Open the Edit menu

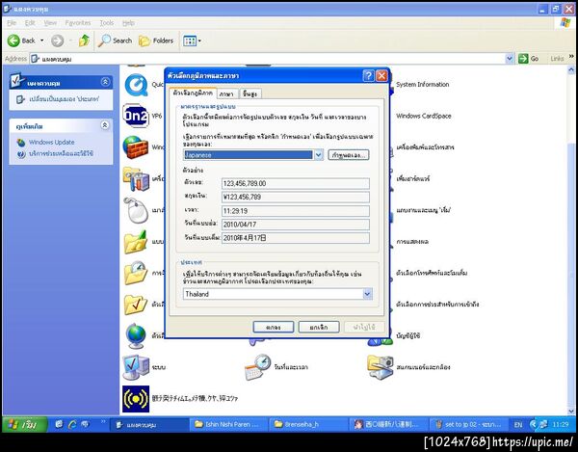click(x=30, y=23)
